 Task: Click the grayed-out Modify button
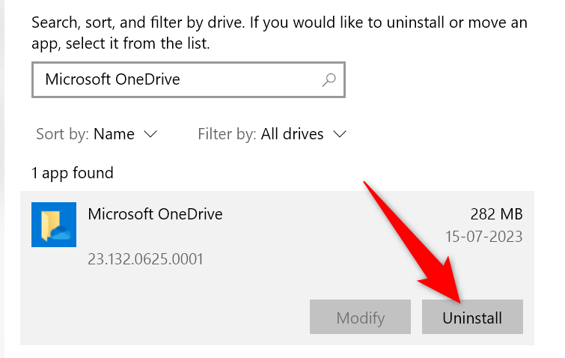click(x=360, y=318)
